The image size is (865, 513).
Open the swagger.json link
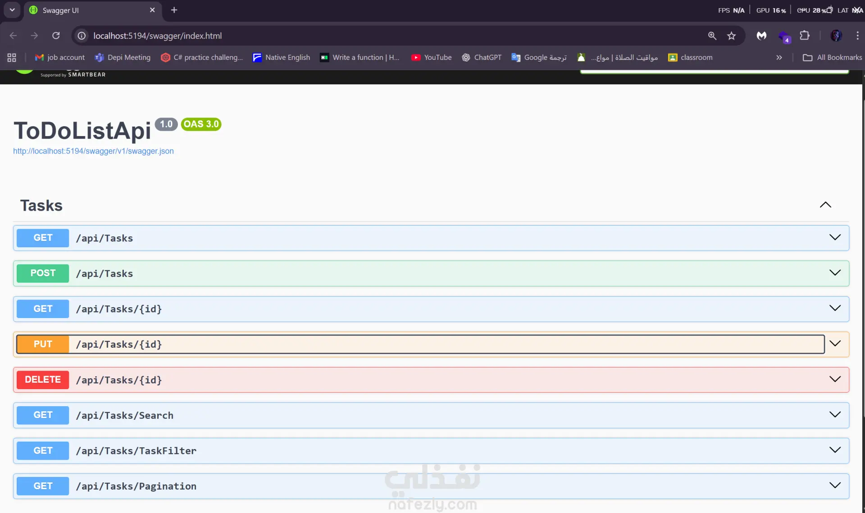pos(93,151)
